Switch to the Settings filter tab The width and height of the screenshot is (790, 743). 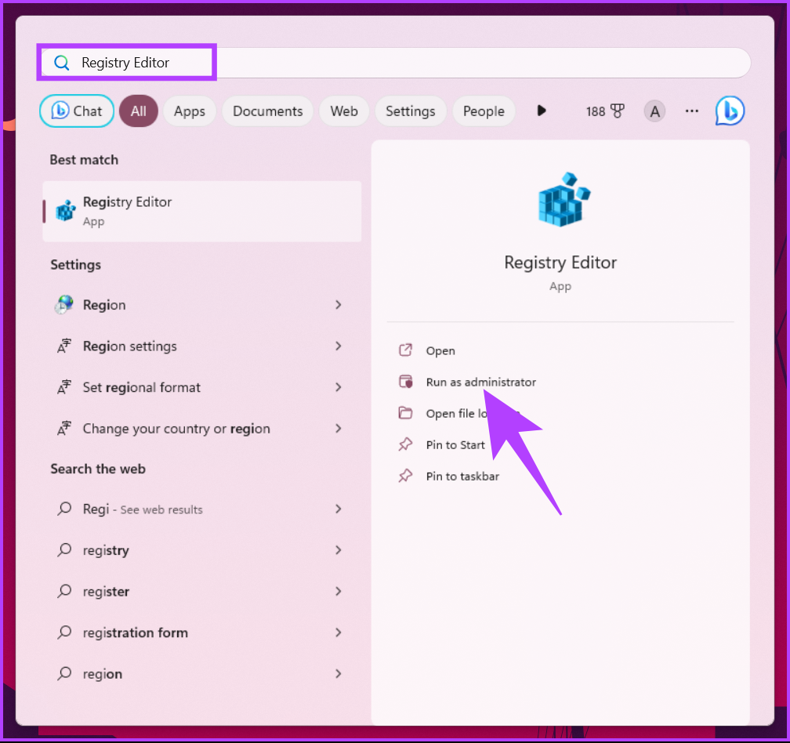[x=410, y=111]
